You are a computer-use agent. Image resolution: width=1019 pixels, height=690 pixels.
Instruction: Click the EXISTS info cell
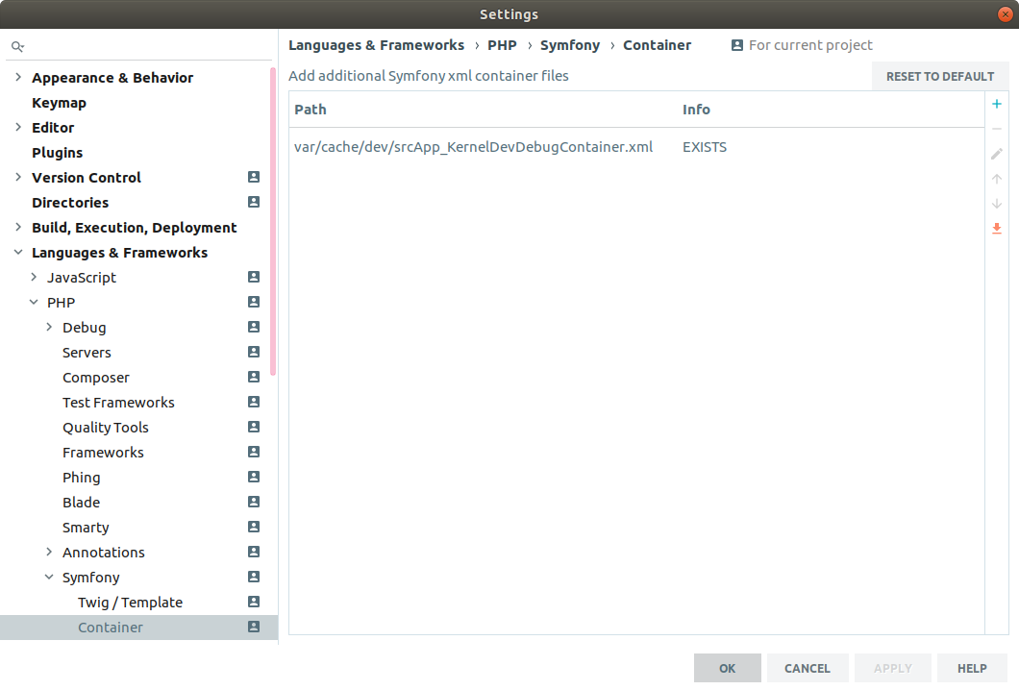[705, 147]
